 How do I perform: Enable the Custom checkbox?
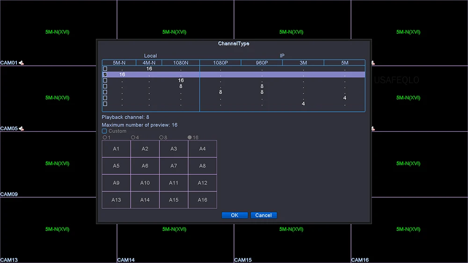point(104,131)
